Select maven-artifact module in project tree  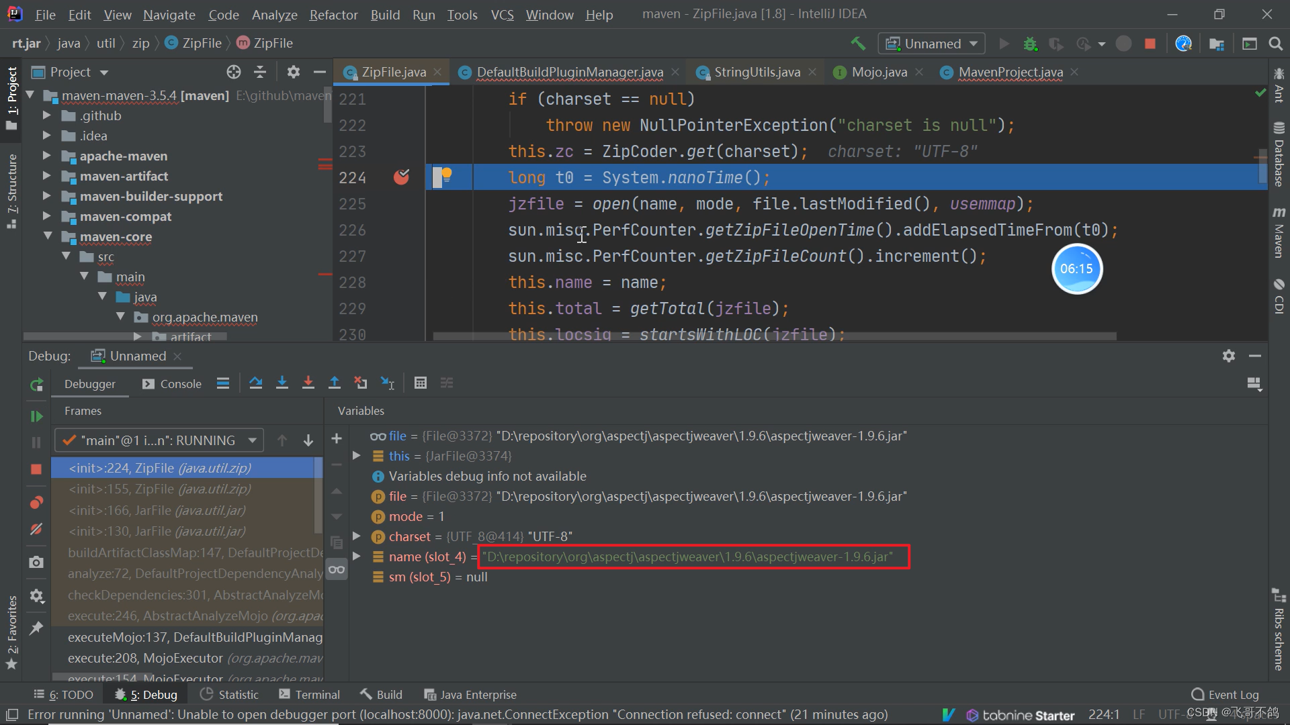[x=124, y=177]
